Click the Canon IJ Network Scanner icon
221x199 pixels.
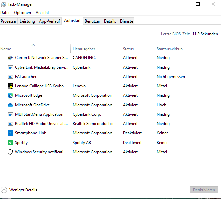pyautogui.click(x=10, y=58)
